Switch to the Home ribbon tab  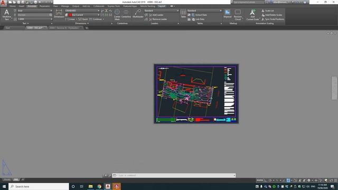pyautogui.click(x=13, y=6)
